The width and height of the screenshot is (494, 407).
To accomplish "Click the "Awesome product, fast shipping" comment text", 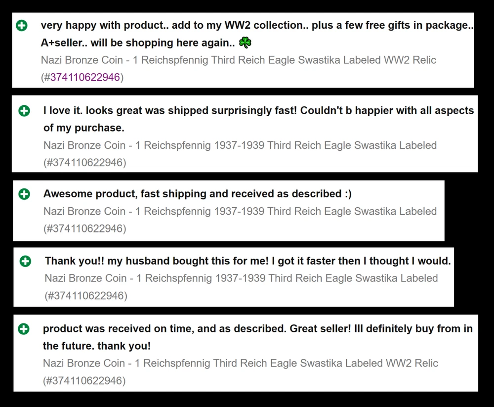I will coord(198,194).
